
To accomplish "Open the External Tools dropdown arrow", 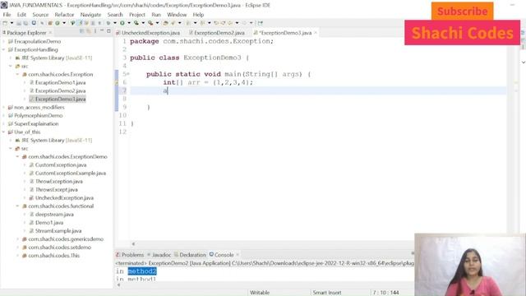I will click(x=157, y=23).
